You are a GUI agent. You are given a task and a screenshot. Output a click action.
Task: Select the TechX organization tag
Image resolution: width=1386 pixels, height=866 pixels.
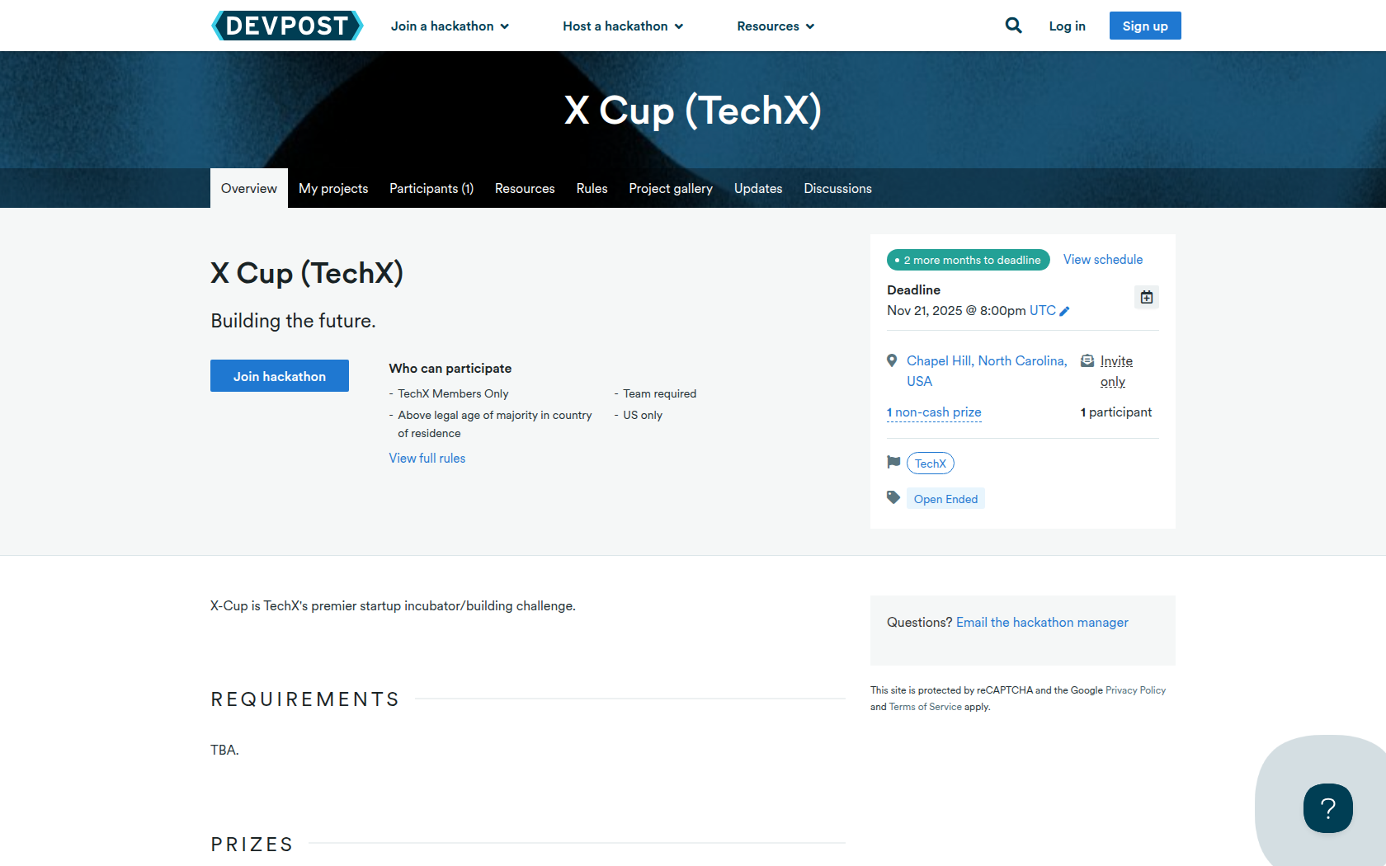931,464
